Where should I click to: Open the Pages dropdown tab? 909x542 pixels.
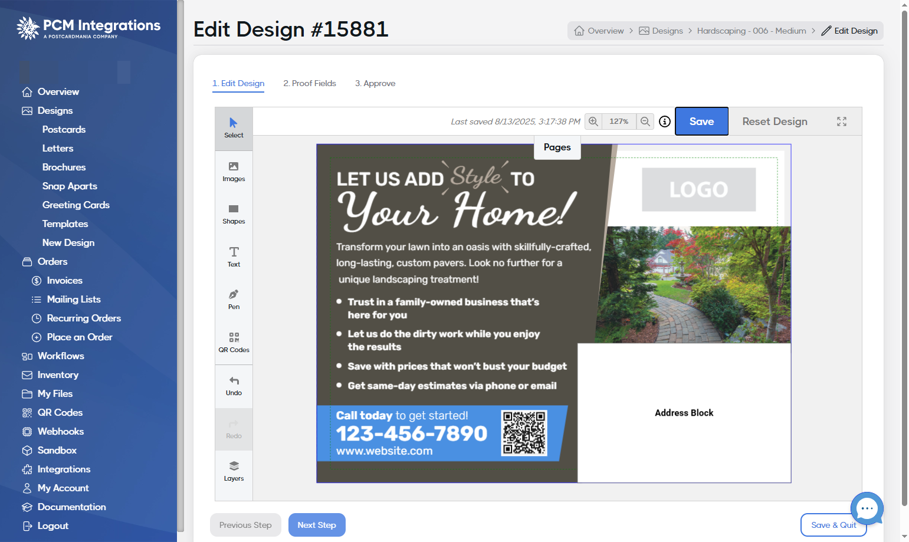(557, 147)
